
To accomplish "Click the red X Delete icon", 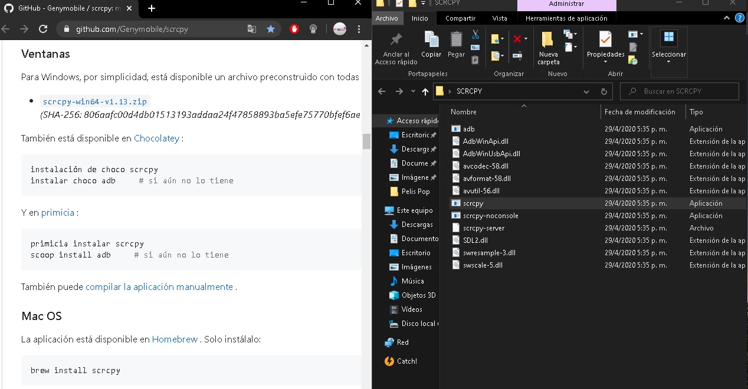I will pyautogui.click(x=517, y=39).
